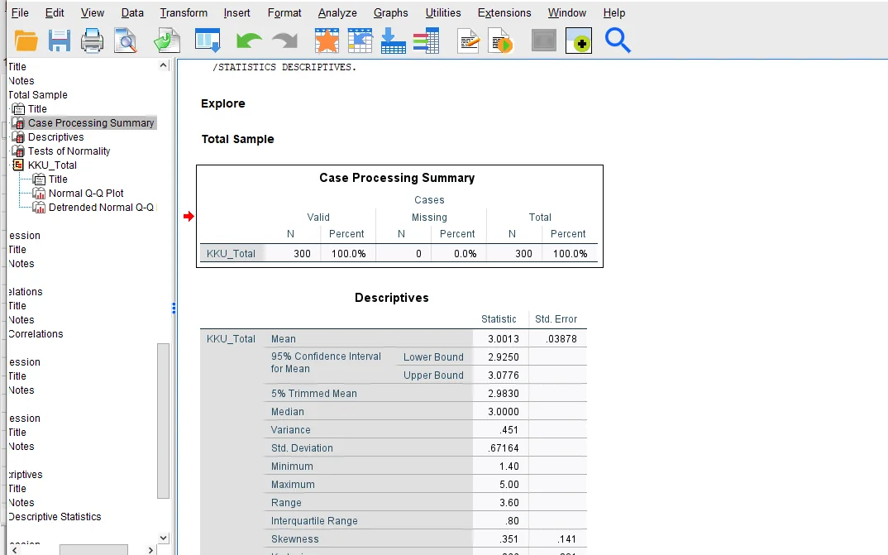Open the Extensions menu
This screenshot has width=888, height=555.
504,12
